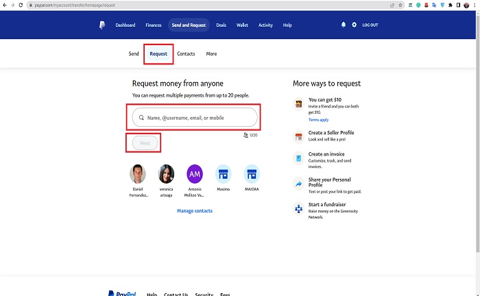Open the Activity menu item
The image size is (480, 296).
tap(265, 25)
